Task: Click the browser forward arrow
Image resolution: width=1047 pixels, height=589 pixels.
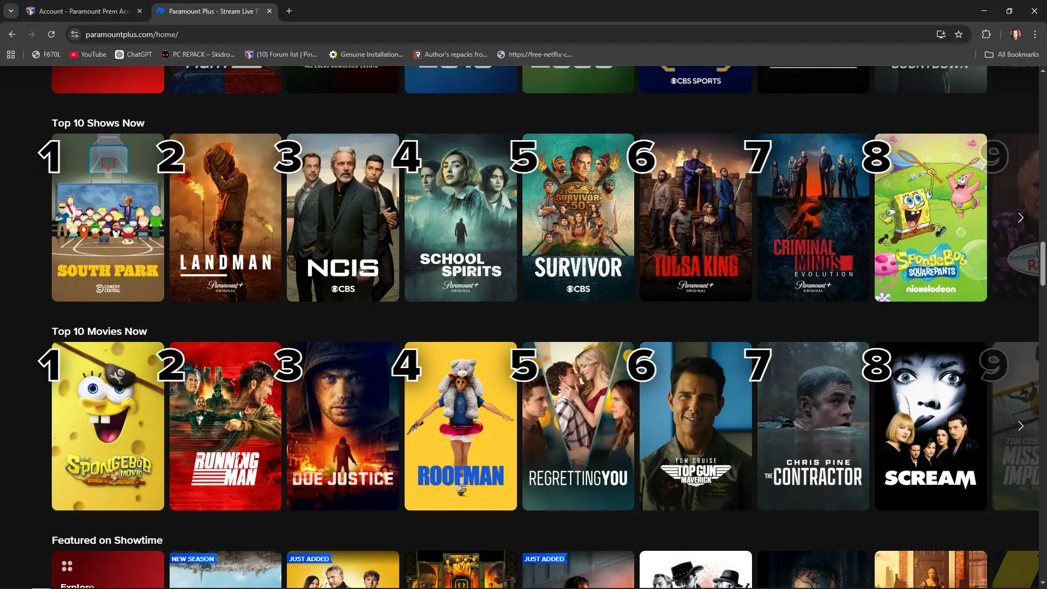Action: click(x=32, y=34)
